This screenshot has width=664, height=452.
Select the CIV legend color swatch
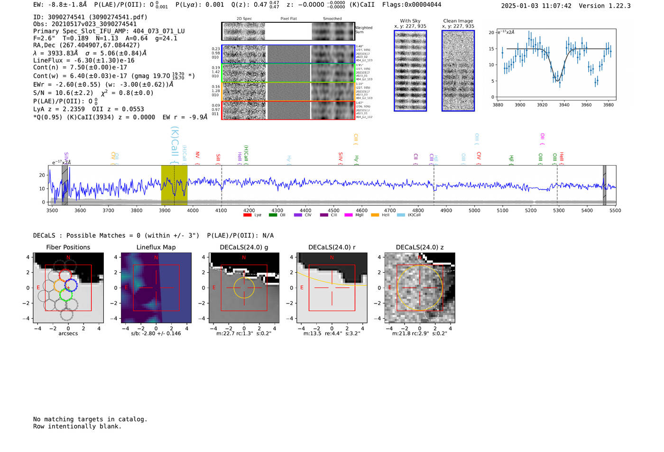pos(298,215)
